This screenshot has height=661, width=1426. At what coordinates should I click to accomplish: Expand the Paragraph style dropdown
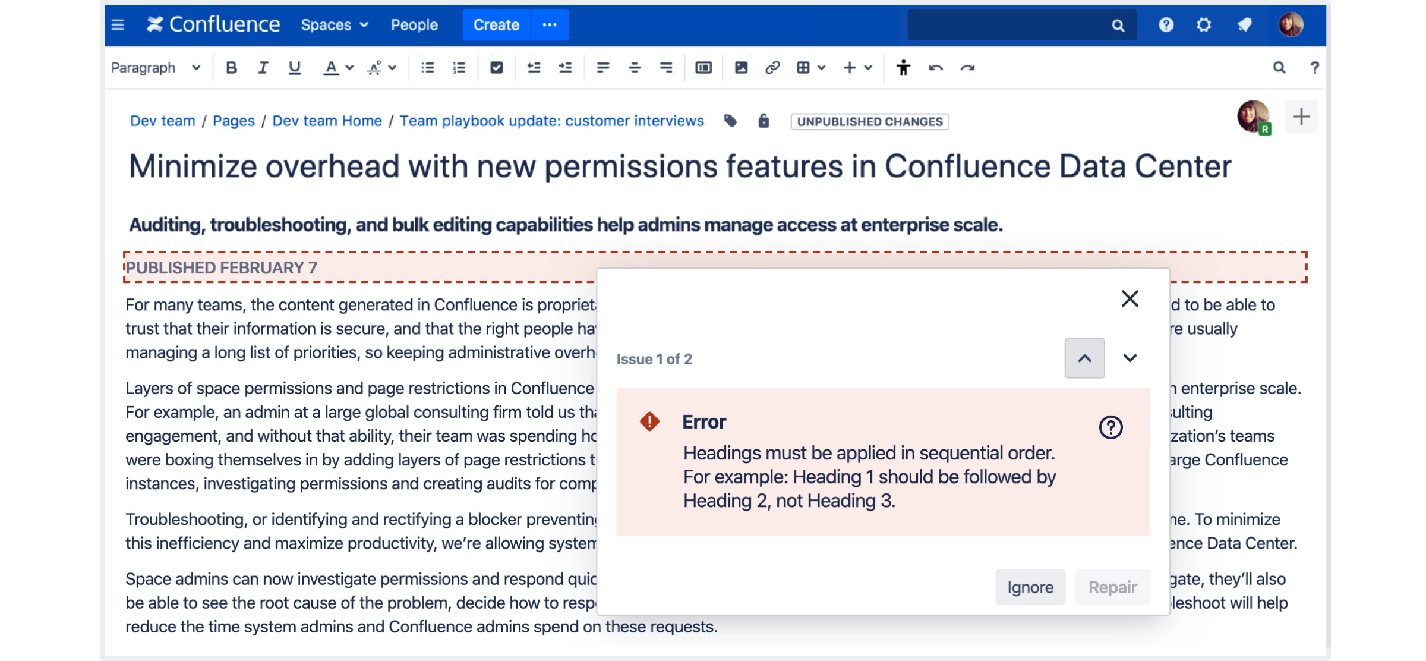point(156,68)
